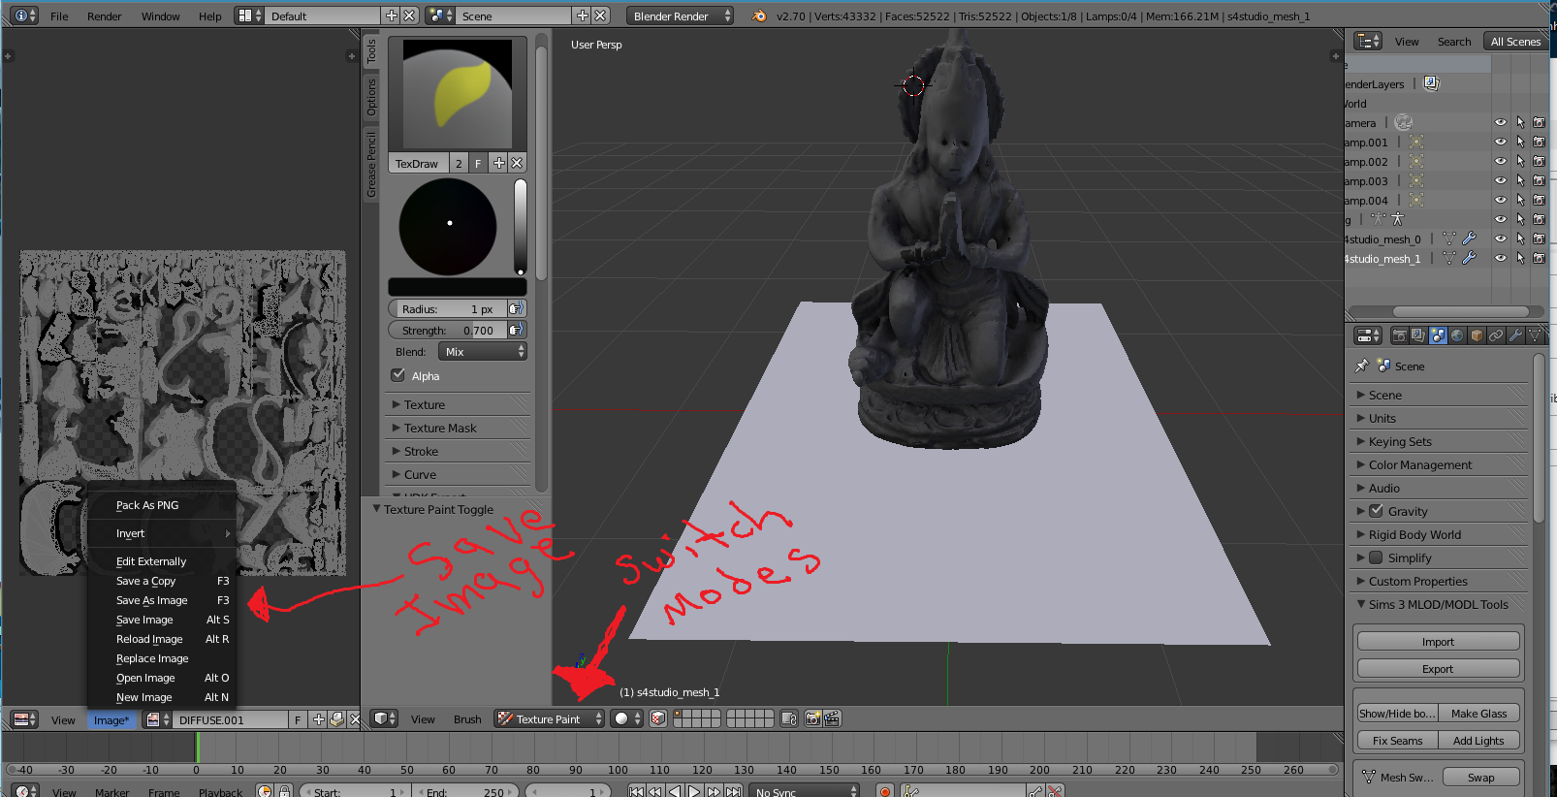Jump to the first frame
This screenshot has width=1557, height=797.
pos(636,791)
